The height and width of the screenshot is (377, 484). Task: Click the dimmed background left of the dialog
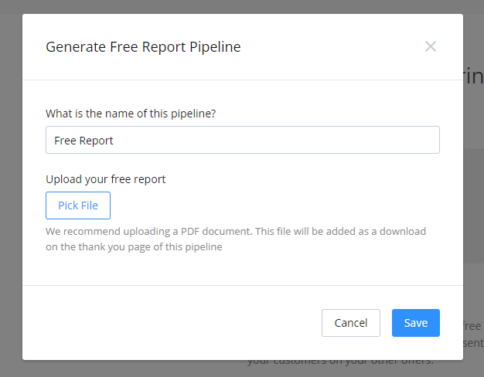11,193
